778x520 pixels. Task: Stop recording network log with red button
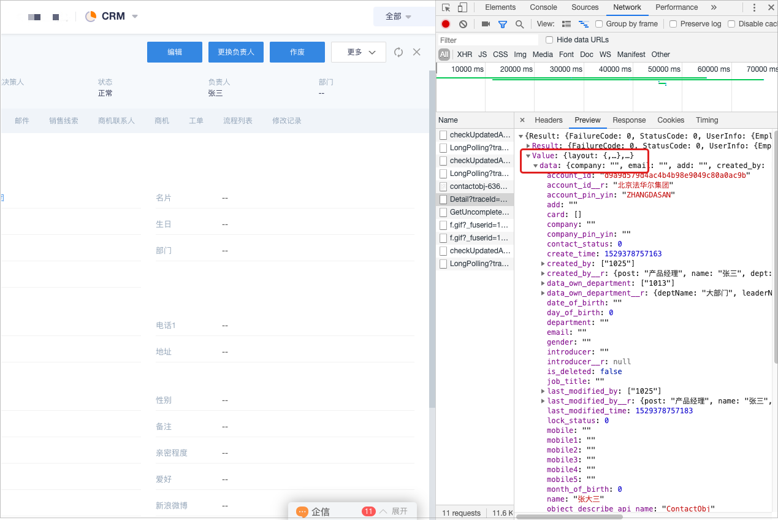click(x=446, y=24)
